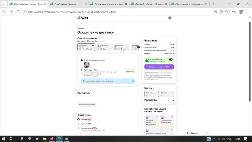Open the 13:41 clock in taskbar
The image size is (252, 142).
pyautogui.click(x=237, y=139)
